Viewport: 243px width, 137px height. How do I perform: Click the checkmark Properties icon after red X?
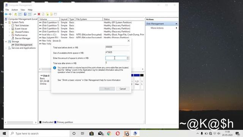point(43,14)
